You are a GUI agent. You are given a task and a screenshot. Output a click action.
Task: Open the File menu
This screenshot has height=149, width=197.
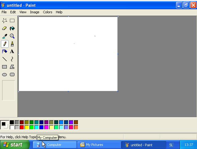[x=4, y=12]
